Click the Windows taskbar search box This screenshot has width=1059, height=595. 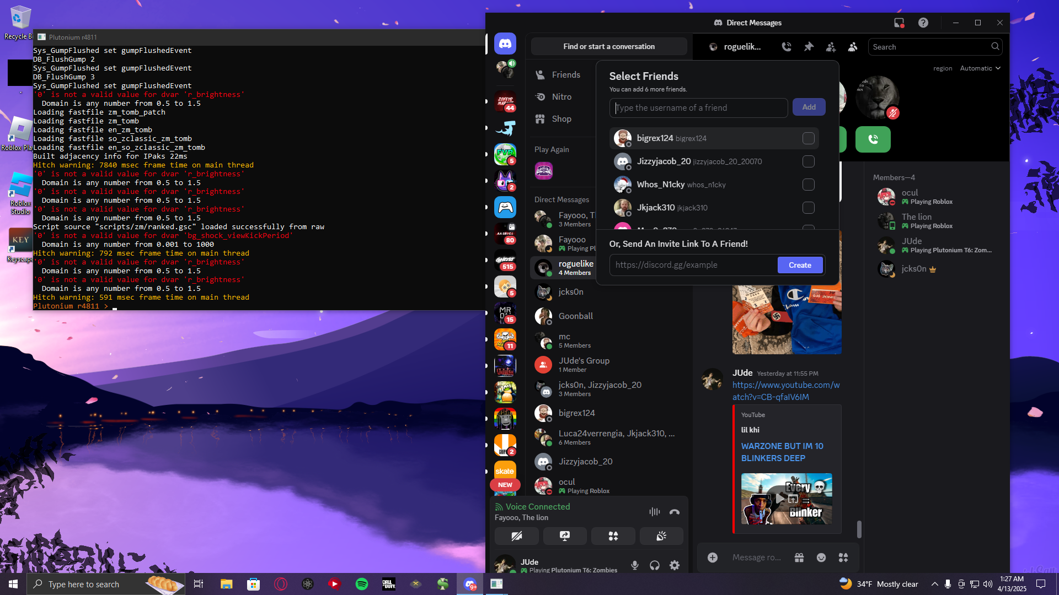click(x=106, y=584)
